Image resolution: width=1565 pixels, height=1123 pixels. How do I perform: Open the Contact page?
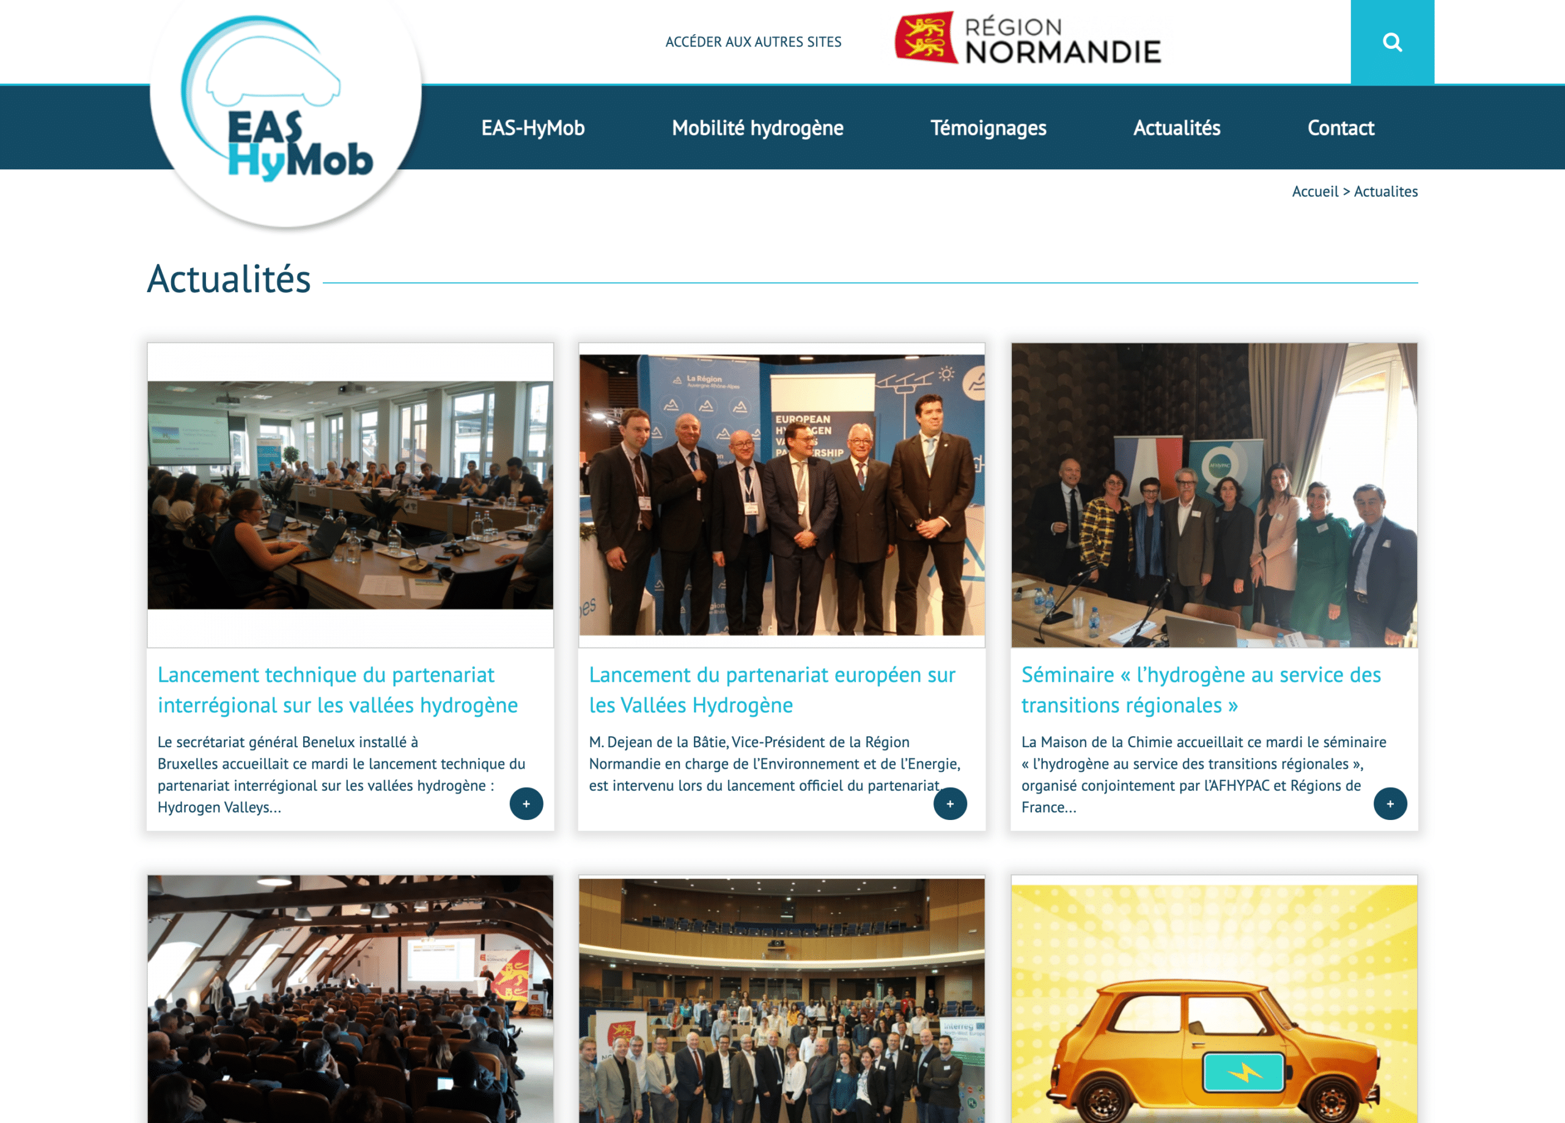1341,128
